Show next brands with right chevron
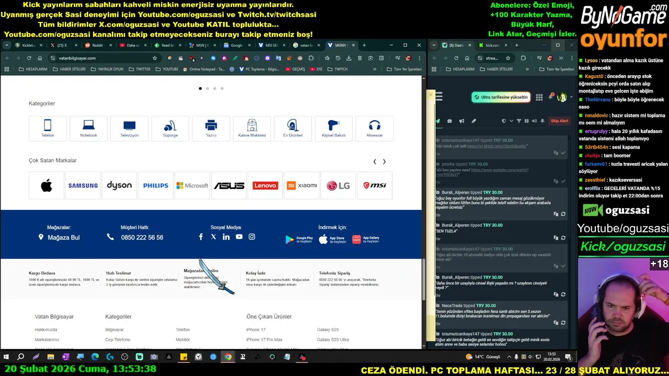 pyautogui.click(x=384, y=162)
